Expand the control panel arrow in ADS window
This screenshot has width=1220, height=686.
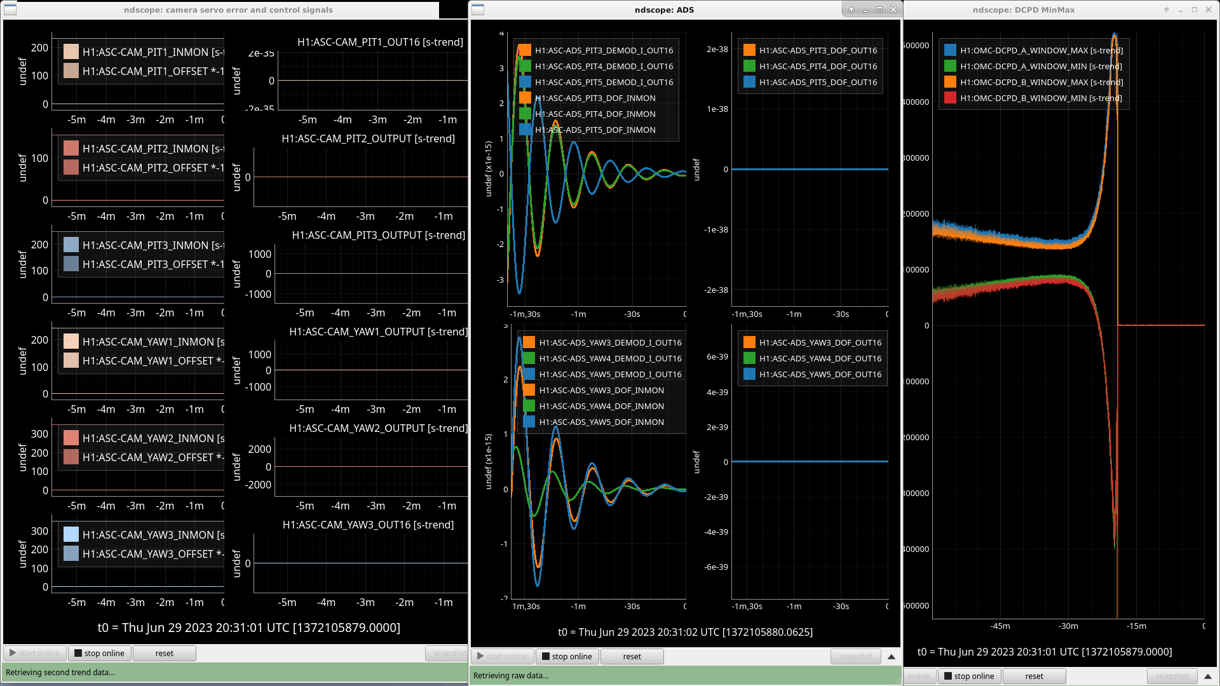click(x=891, y=657)
